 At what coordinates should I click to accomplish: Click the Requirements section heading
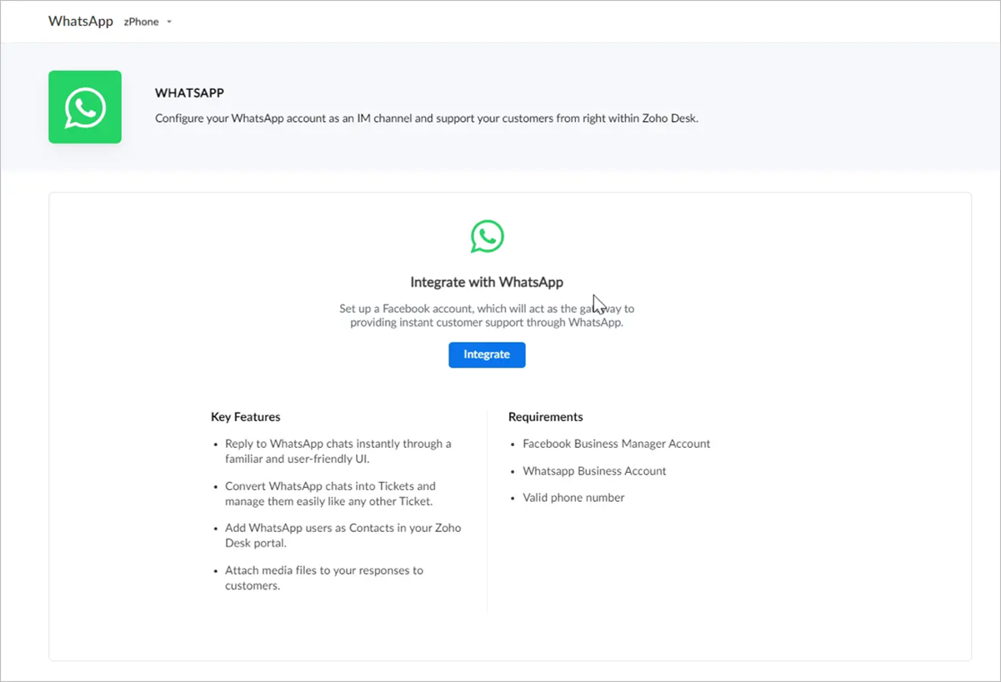[x=545, y=416]
